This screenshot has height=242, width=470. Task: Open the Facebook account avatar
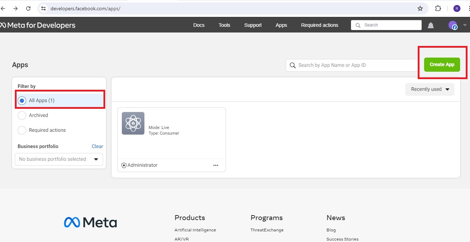click(453, 25)
